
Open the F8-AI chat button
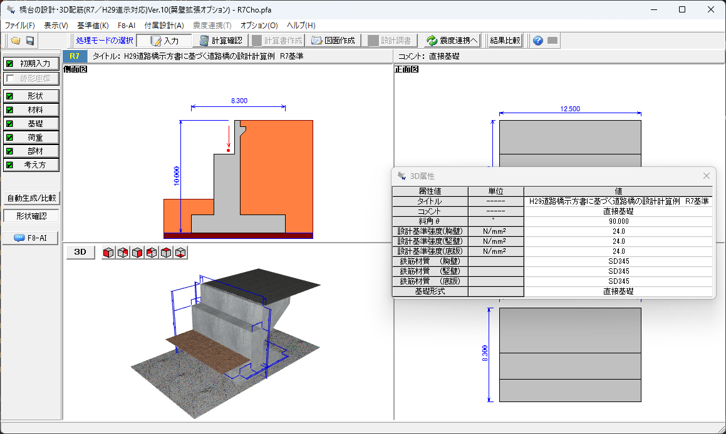tap(31, 238)
